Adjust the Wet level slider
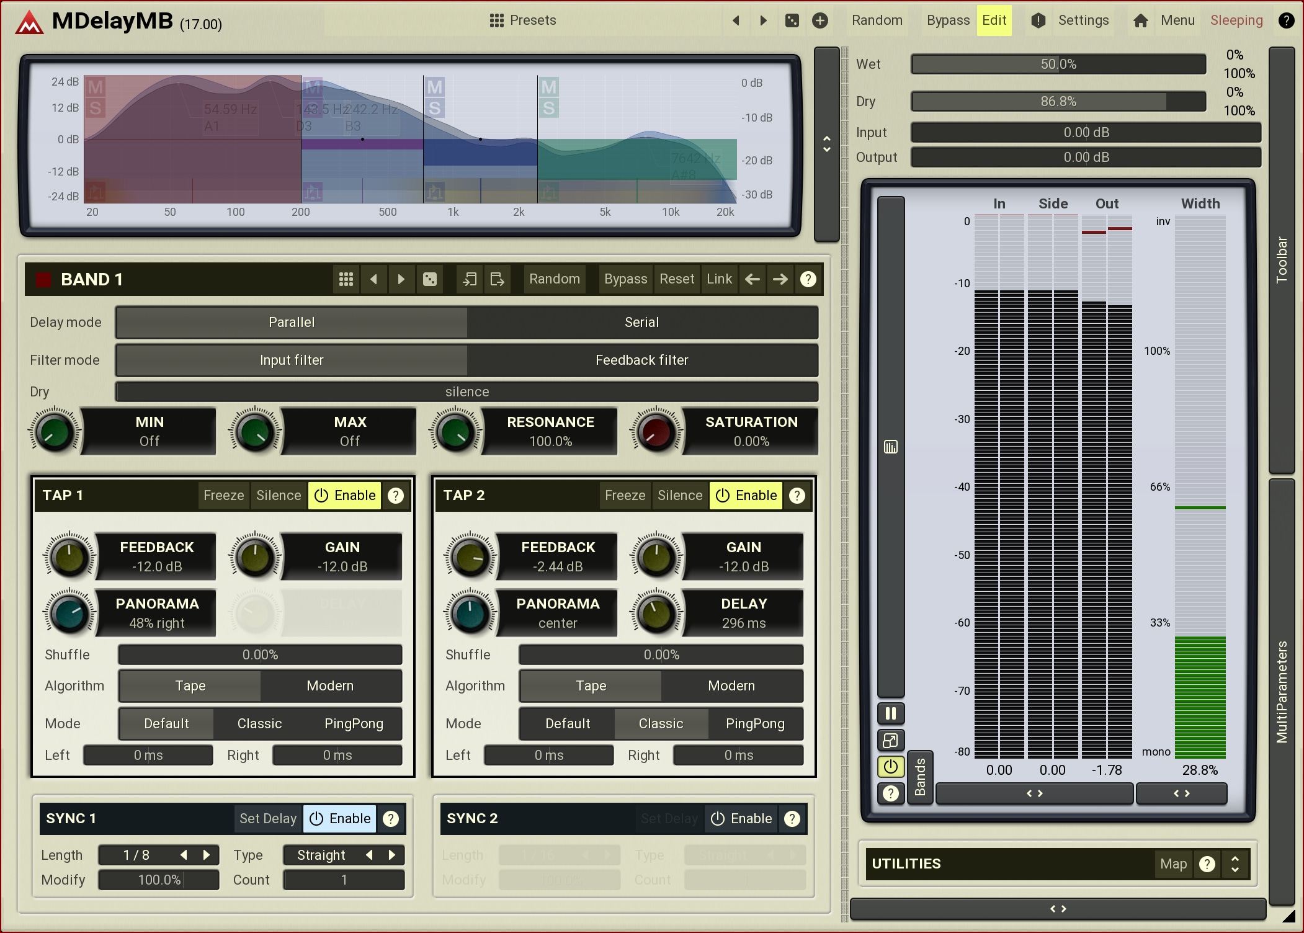Image resolution: width=1304 pixels, height=933 pixels. (x=1058, y=65)
